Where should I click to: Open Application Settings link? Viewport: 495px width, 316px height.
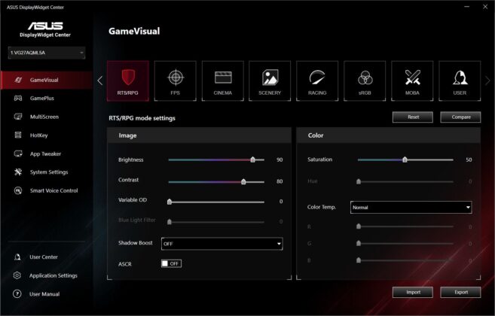click(x=53, y=275)
